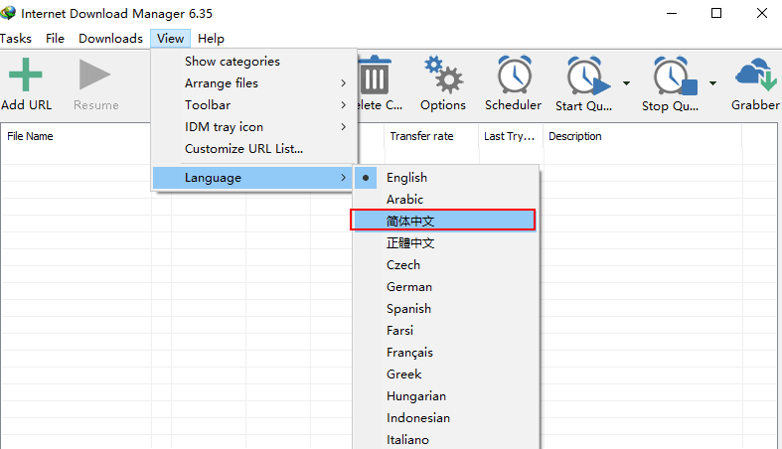Click the Resume play icon
The image size is (782, 449).
coord(94,75)
